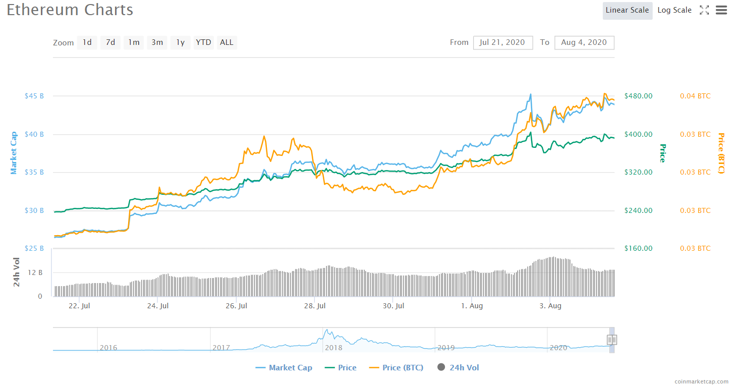737x387 pixels.
Task: Click the 2020 label in navigator
Action: [x=558, y=348]
